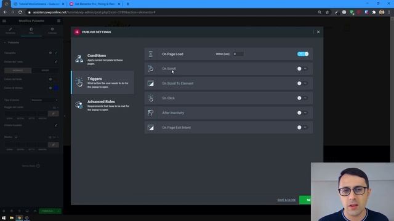Reload the browser page
Viewport: 394px width, 221px height.
(x=20, y=12)
